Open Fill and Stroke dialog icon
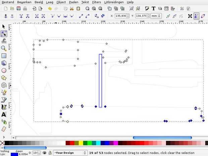 (x=147, y=9)
